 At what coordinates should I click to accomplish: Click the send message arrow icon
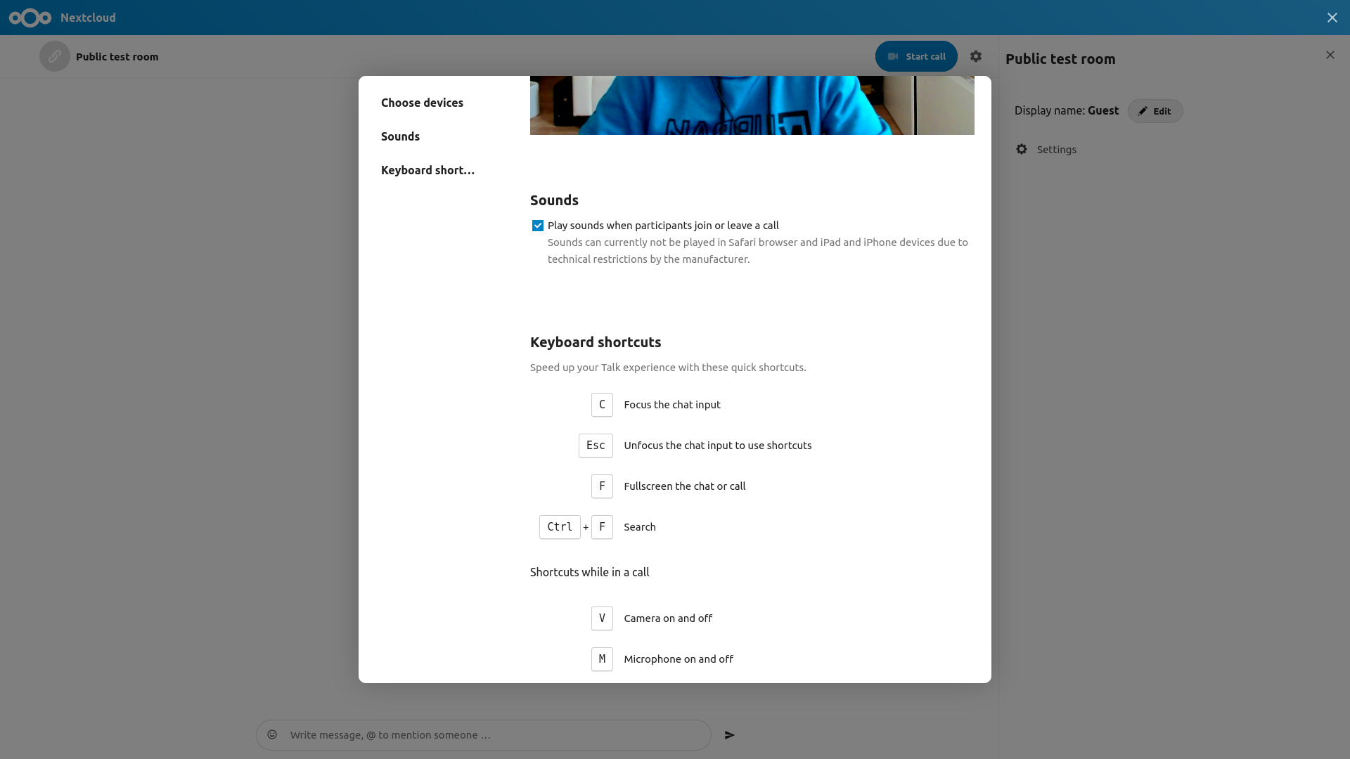click(x=730, y=735)
